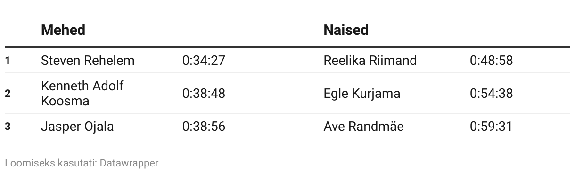This screenshot has width=575, height=174.
Task: Click the 0:38:56 time cell
Action: click(204, 127)
